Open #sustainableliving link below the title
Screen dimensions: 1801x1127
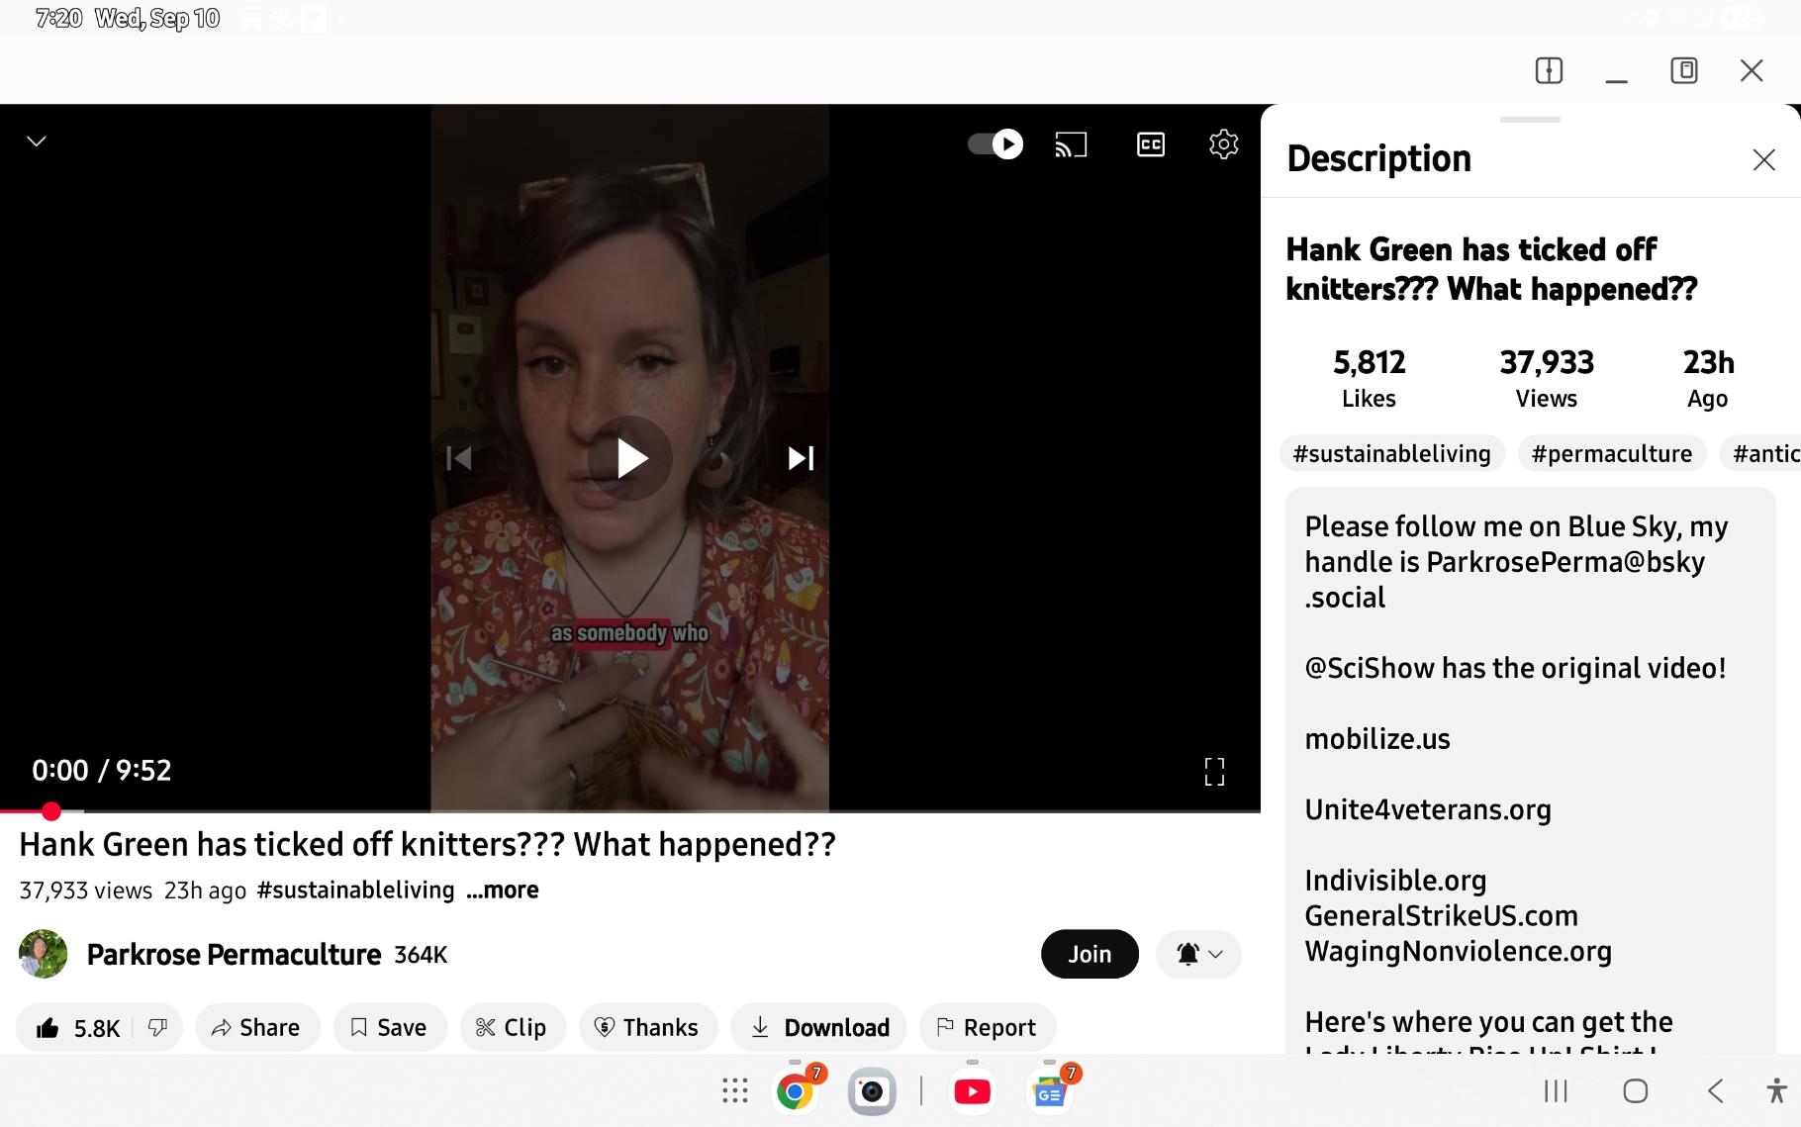tap(355, 890)
